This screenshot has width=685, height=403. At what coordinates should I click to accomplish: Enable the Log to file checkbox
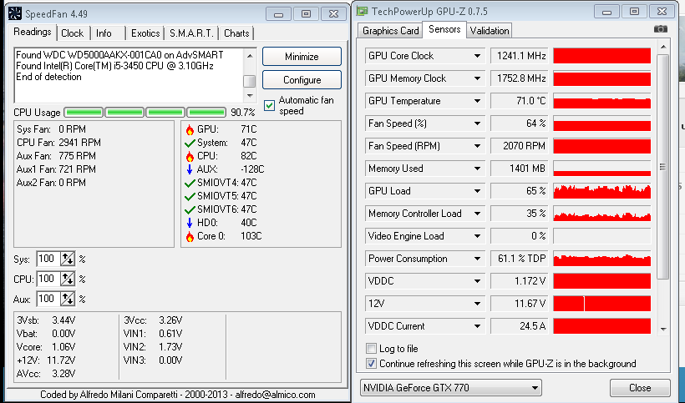pyautogui.click(x=371, y=349)
